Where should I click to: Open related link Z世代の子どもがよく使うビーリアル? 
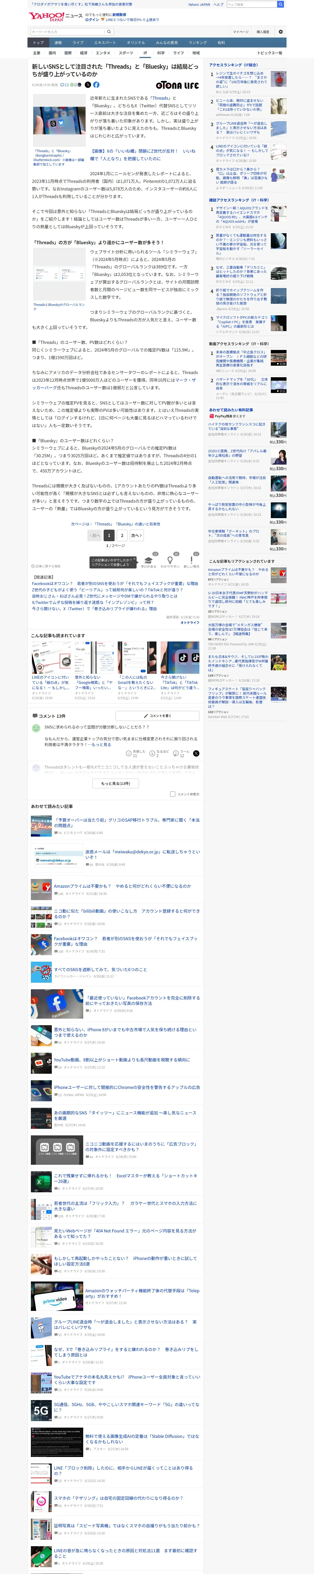107,590
